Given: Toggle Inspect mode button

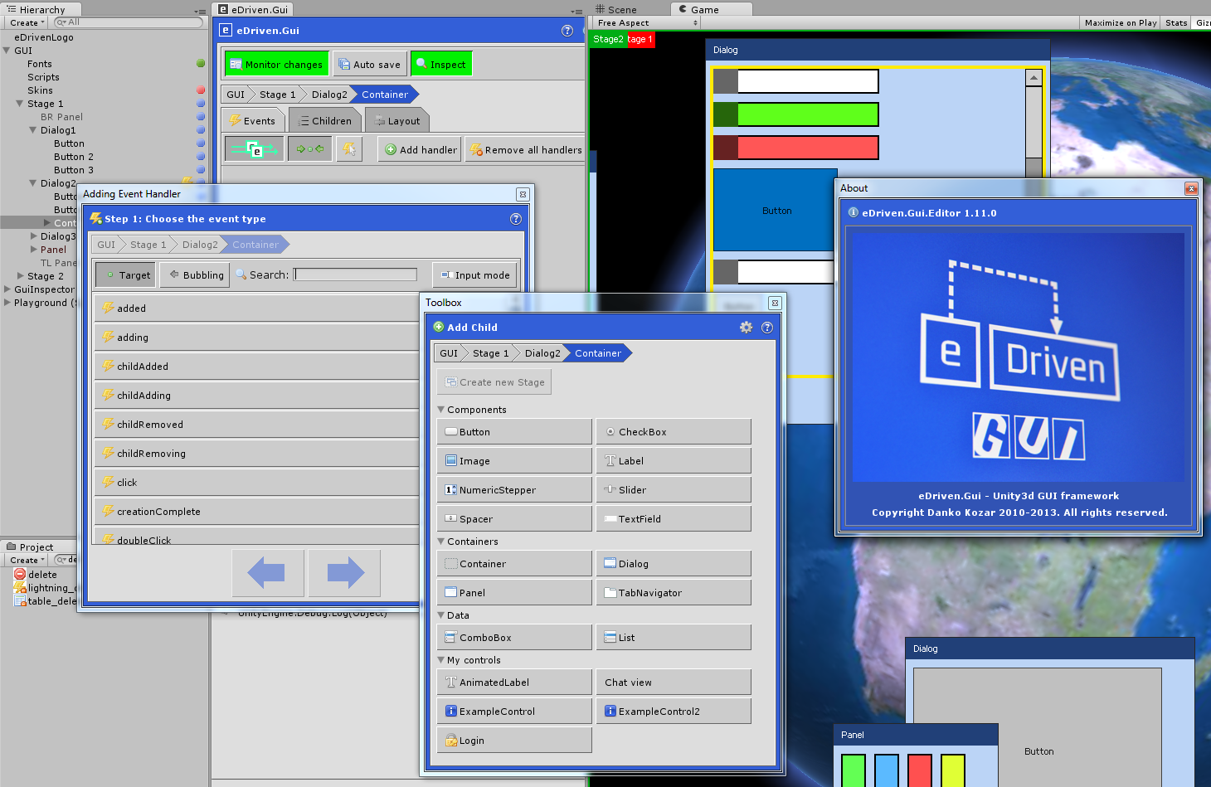Looking at the screenshot, I should click(441, 64).
